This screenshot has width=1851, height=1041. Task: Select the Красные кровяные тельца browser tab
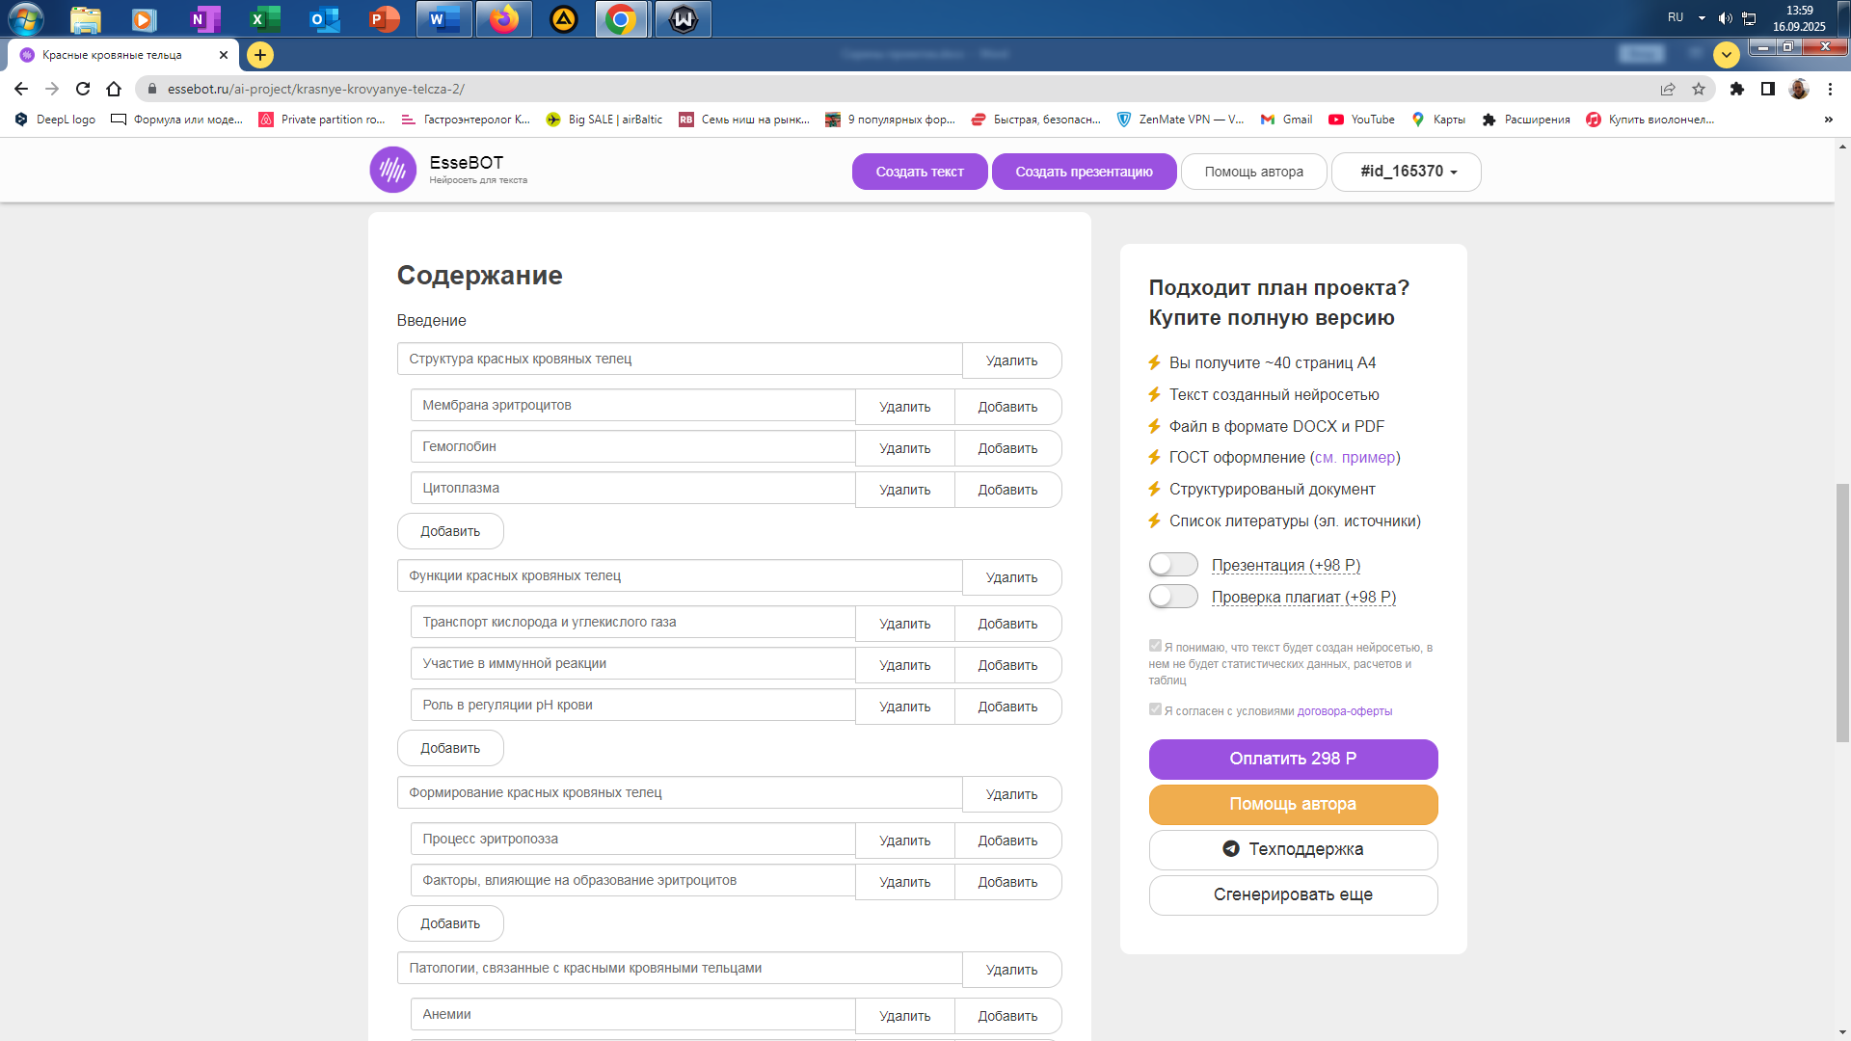pyautogui.click(x=113, y=55)
